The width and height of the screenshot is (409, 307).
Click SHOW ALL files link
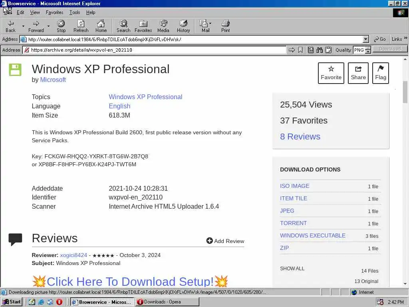[292, 268]
